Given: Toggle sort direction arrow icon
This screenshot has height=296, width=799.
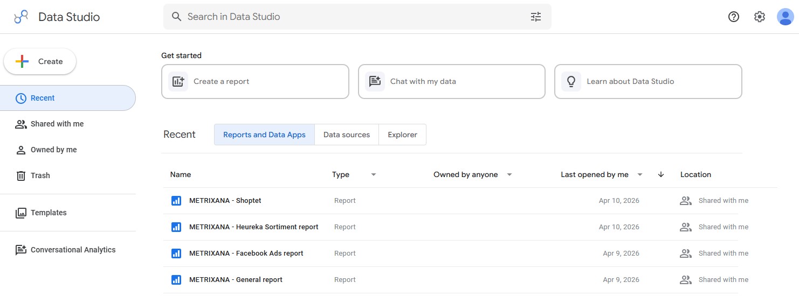Looking at the screenshot, I should 661,175.
